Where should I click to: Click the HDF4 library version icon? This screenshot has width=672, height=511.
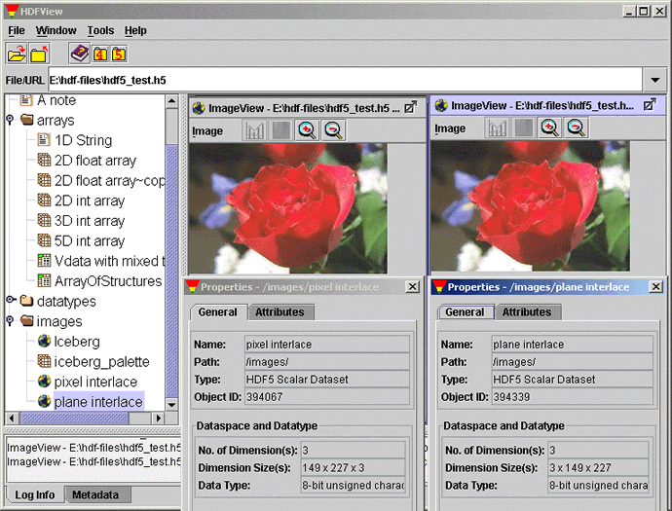tap(100, 55)
